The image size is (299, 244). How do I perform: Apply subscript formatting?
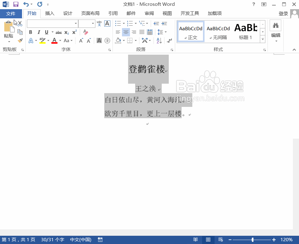(66, 32)
